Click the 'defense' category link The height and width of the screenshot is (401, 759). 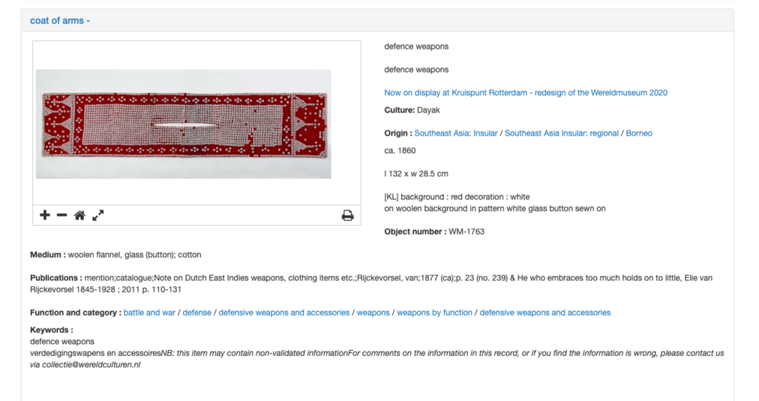click(x=197, y=313)
